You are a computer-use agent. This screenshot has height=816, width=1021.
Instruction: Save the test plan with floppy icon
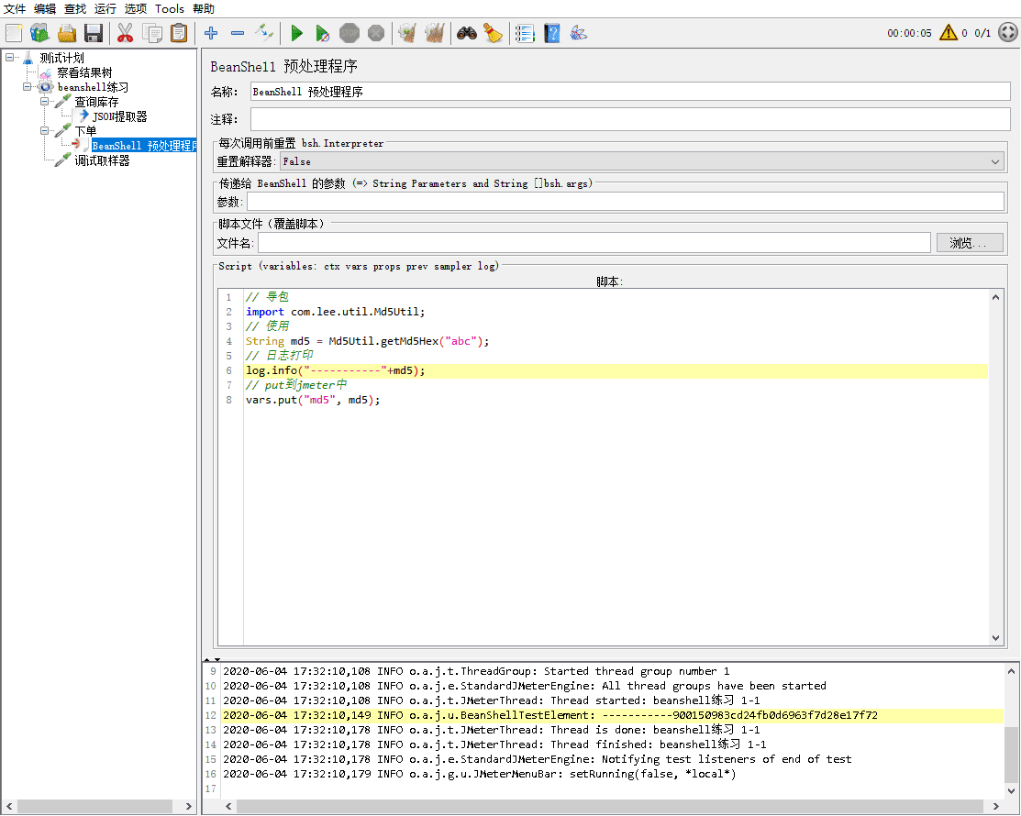tap(94, 32)
